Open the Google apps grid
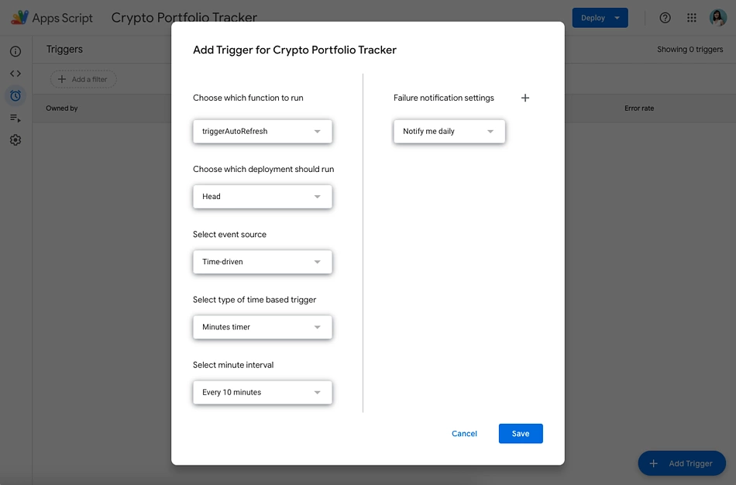The width and height of the screenshot is (736, 485). (x=691, y=17)
